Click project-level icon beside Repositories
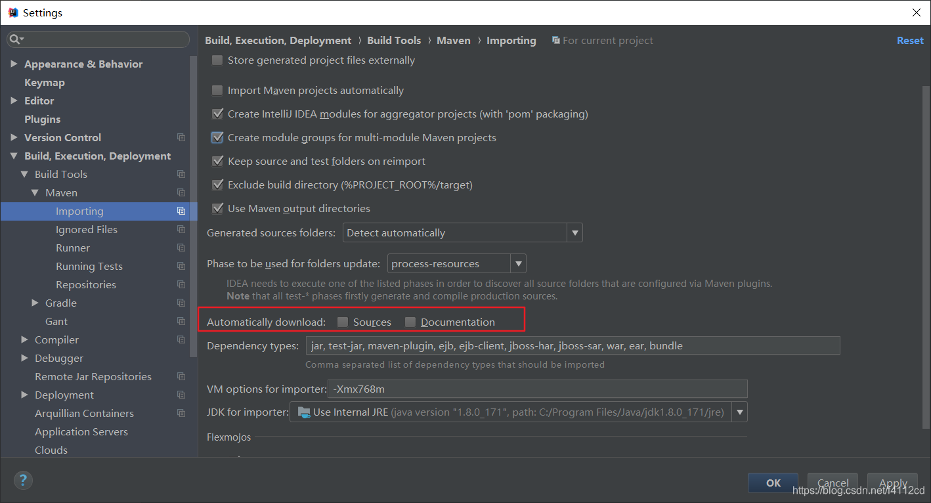The width and height of the screenshot is (931, 503). 181,285
